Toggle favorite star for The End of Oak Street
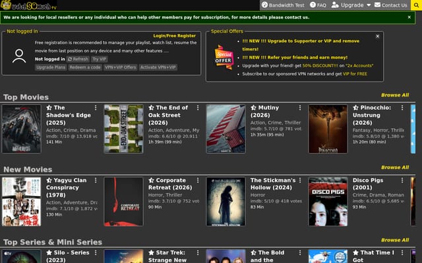 click(x=151, y=108)
